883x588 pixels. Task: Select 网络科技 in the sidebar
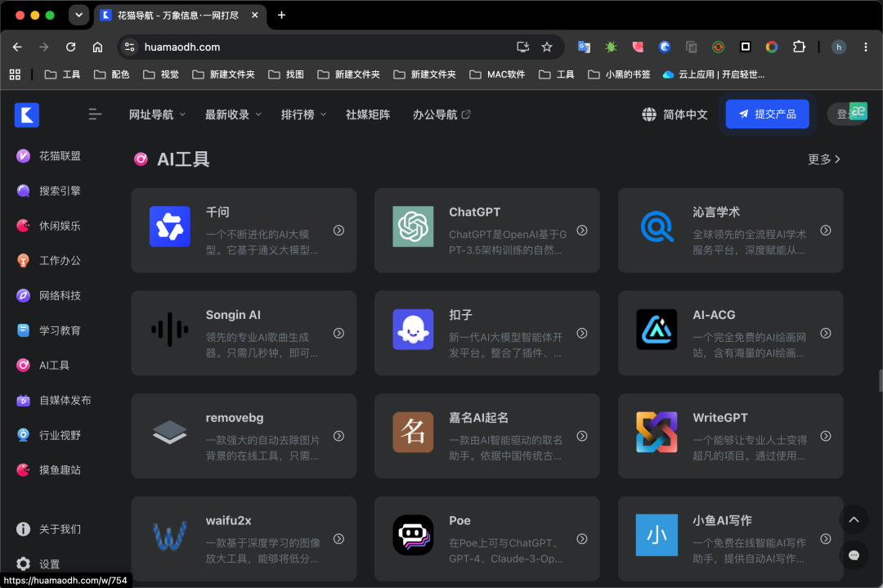[49, 296]
